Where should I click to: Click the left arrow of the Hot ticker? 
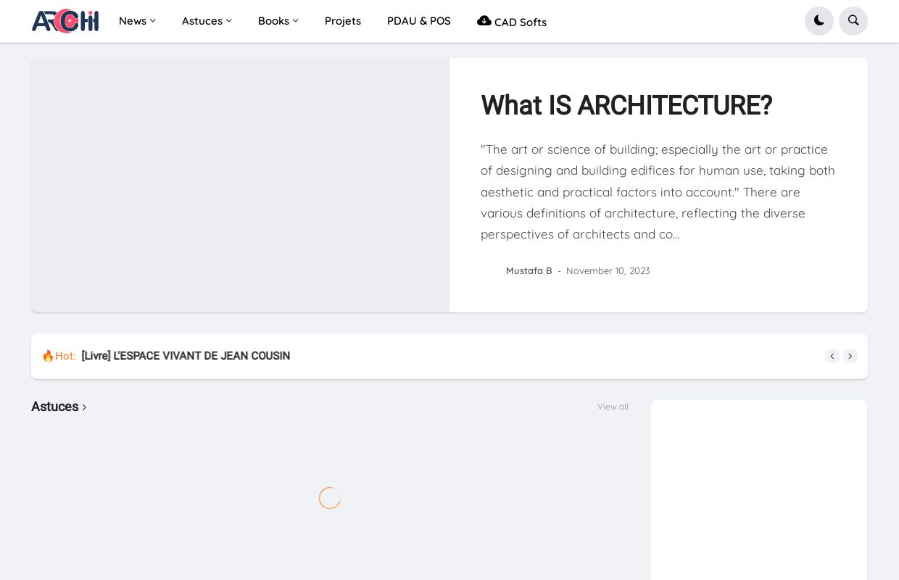(832, 356)
